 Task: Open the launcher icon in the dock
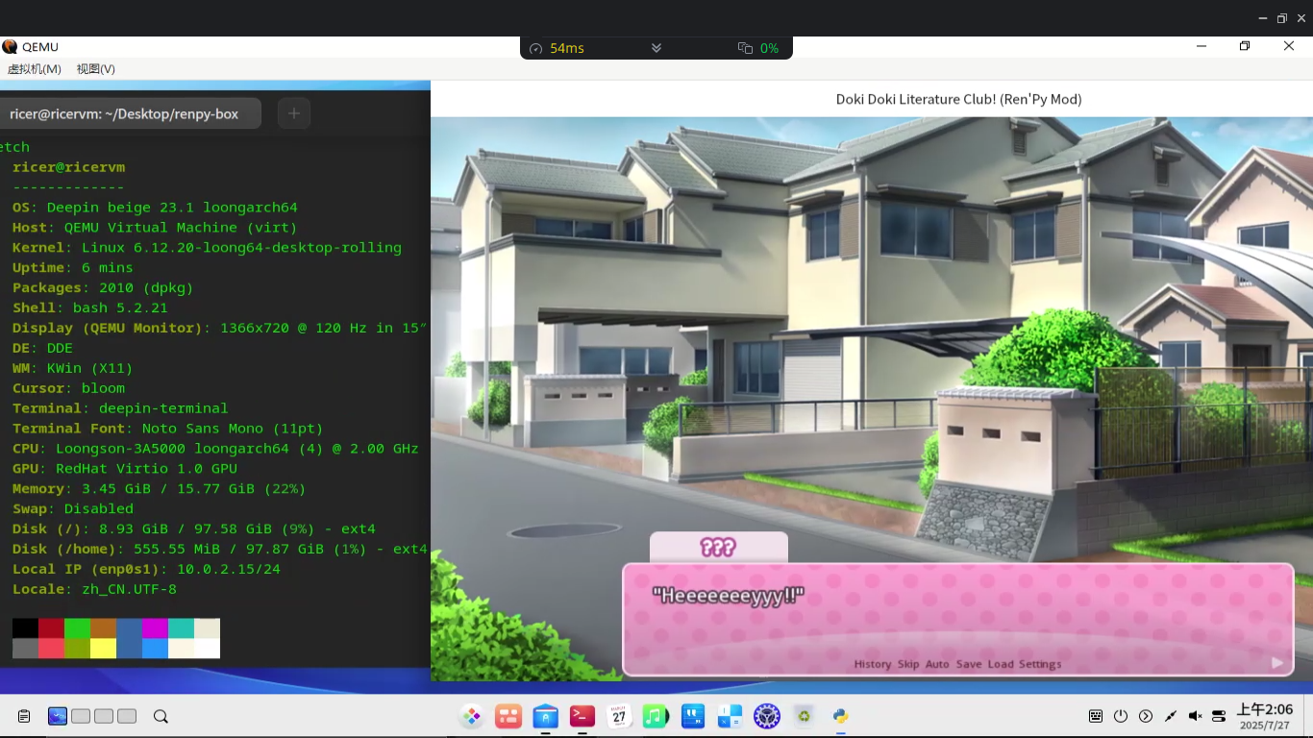[x=471, y=716]
